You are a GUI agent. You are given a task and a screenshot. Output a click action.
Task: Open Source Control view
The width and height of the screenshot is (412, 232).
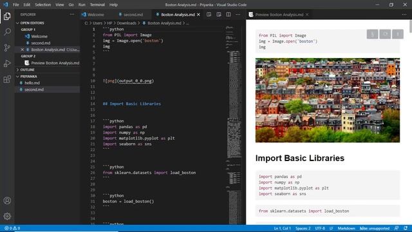(7, 48)
